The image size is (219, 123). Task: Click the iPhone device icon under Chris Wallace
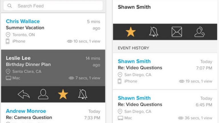[x=8, y=41]
